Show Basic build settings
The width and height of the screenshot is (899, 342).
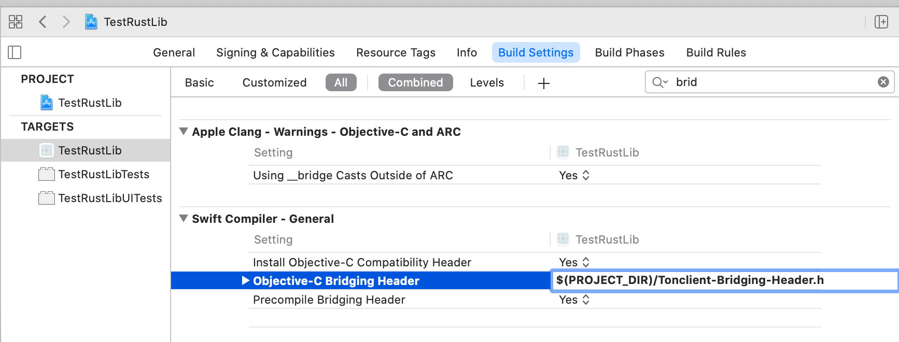coord(200,82)
